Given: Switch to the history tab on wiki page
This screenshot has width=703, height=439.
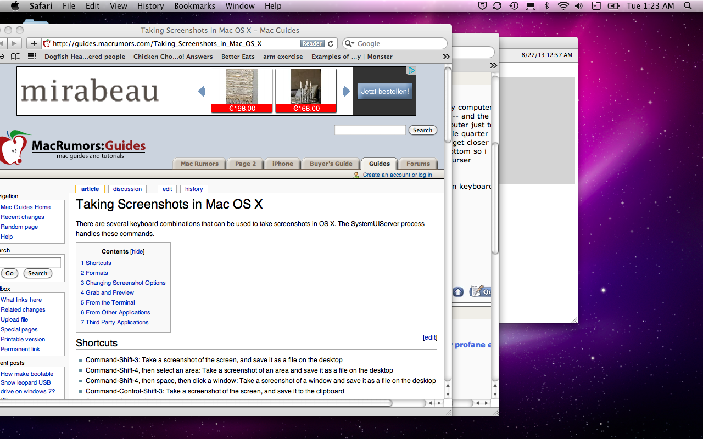Looking at the screenshot, I should click(194, 189).
